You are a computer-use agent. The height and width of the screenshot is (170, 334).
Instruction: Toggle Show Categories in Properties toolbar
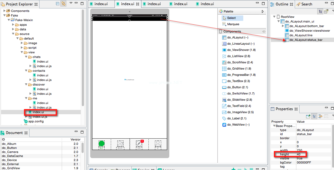tap(314, 116)
